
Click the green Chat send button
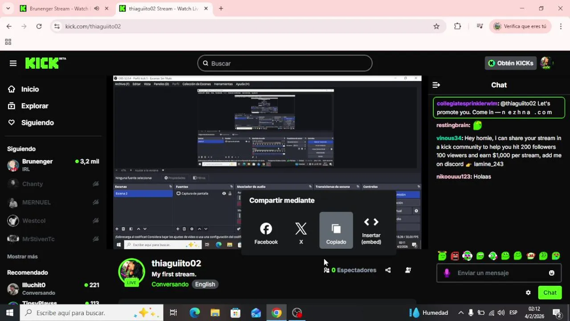[x=550, y=292]
